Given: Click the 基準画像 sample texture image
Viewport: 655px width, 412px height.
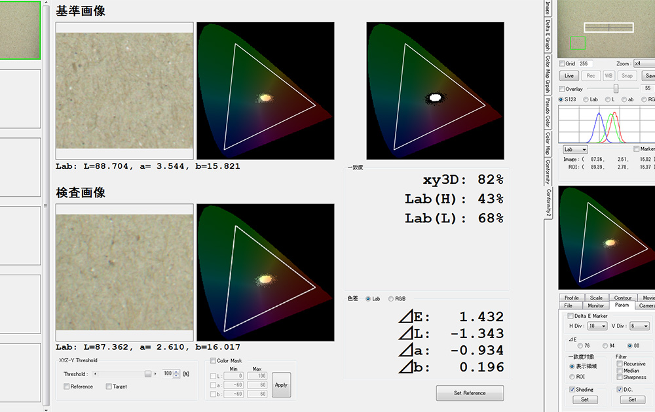Looking at the screenshot, I should tap(124, 90).
